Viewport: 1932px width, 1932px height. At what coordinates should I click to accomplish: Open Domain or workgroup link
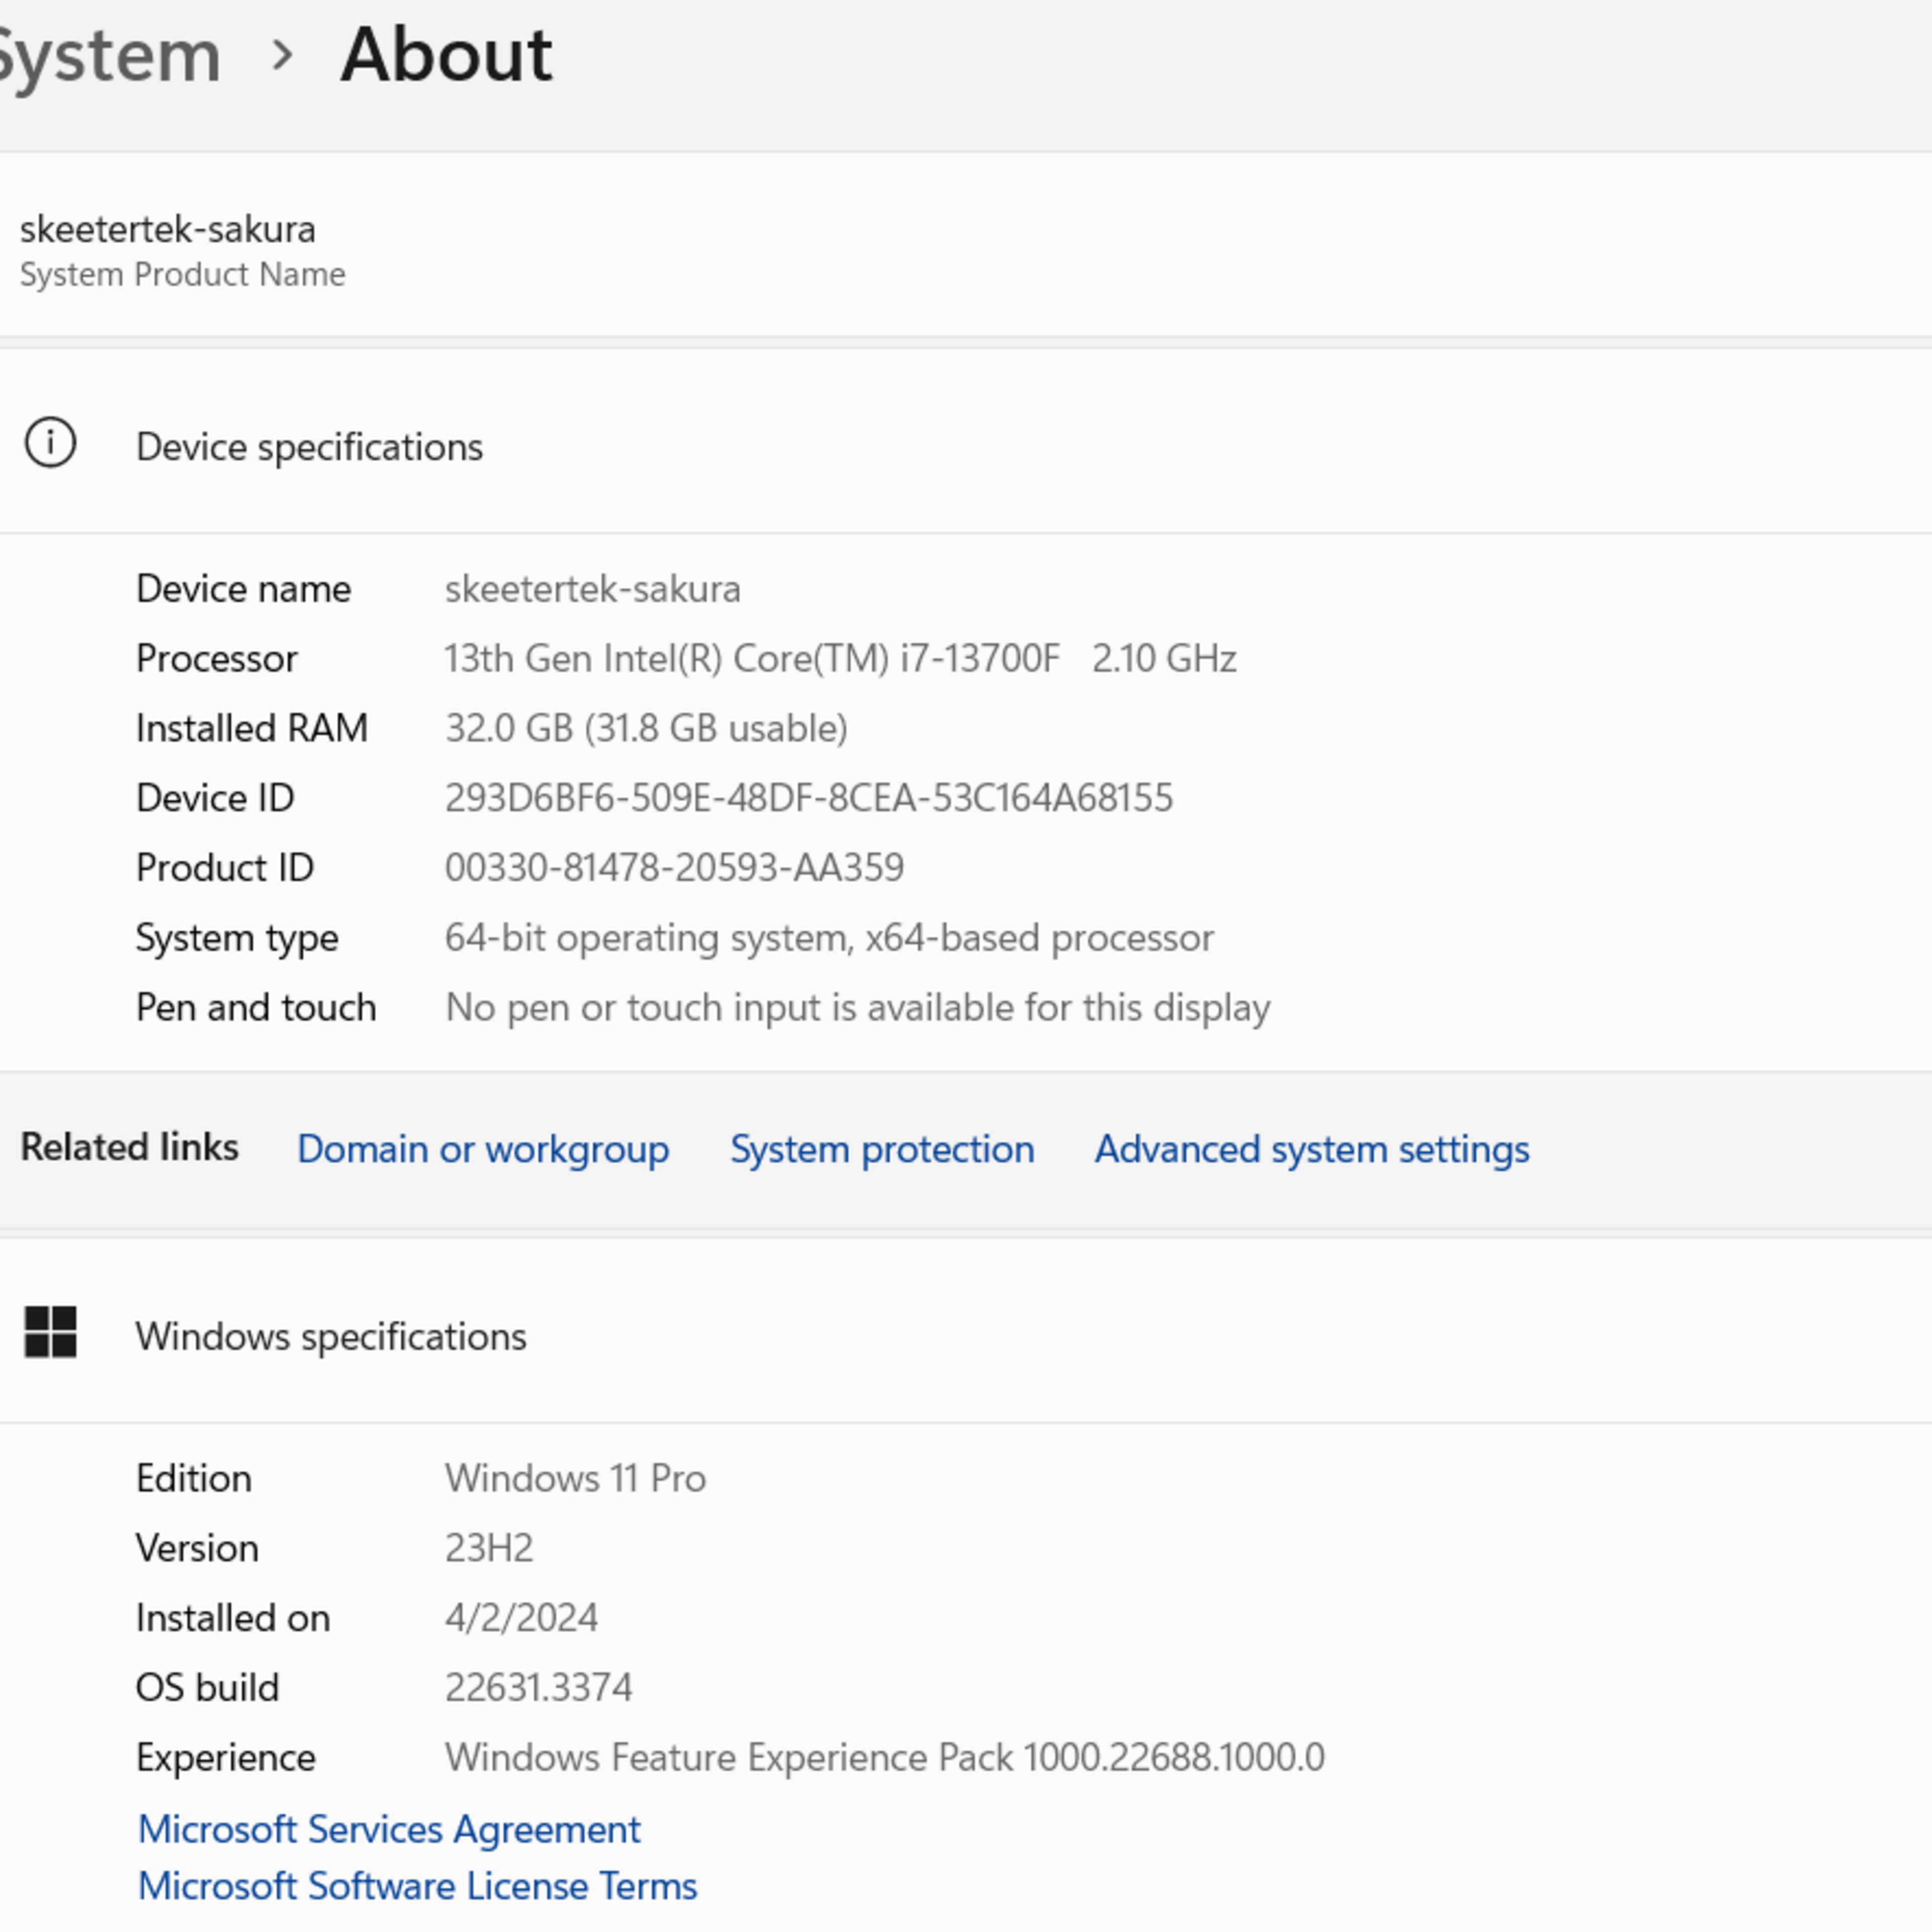[x=483, y=1149]
